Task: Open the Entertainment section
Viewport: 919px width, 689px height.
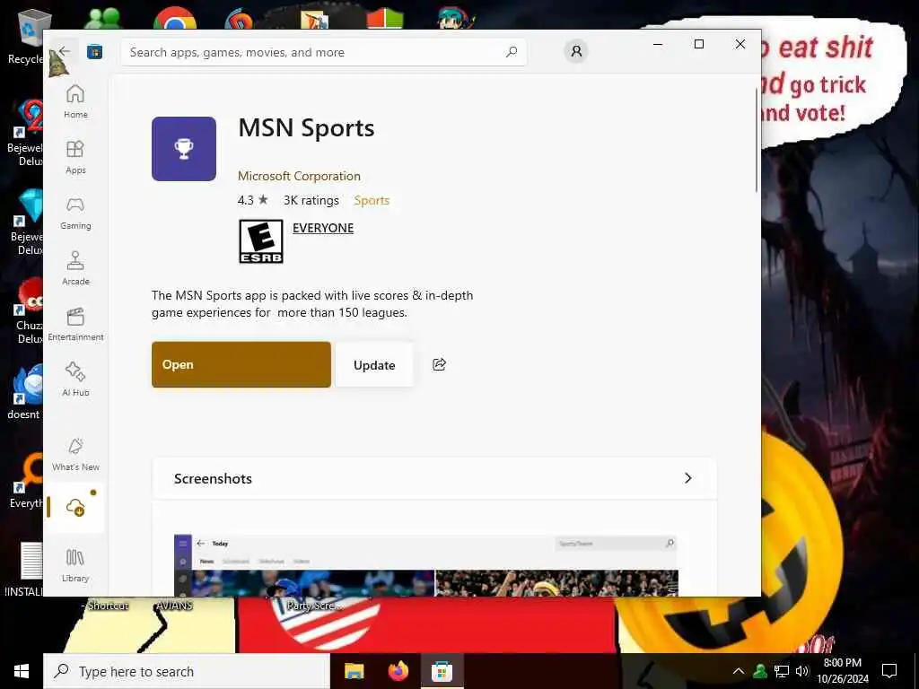Action: point(75,324)
